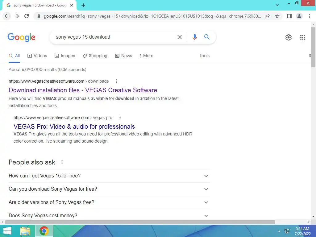This screenshot has height=237, width=316.
Task: Expand Does Sony Vegas cost money question
Action: click(x=109, y=216)
